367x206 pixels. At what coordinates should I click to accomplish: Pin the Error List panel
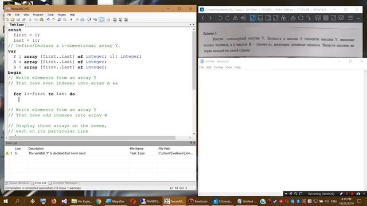[191, 142]
